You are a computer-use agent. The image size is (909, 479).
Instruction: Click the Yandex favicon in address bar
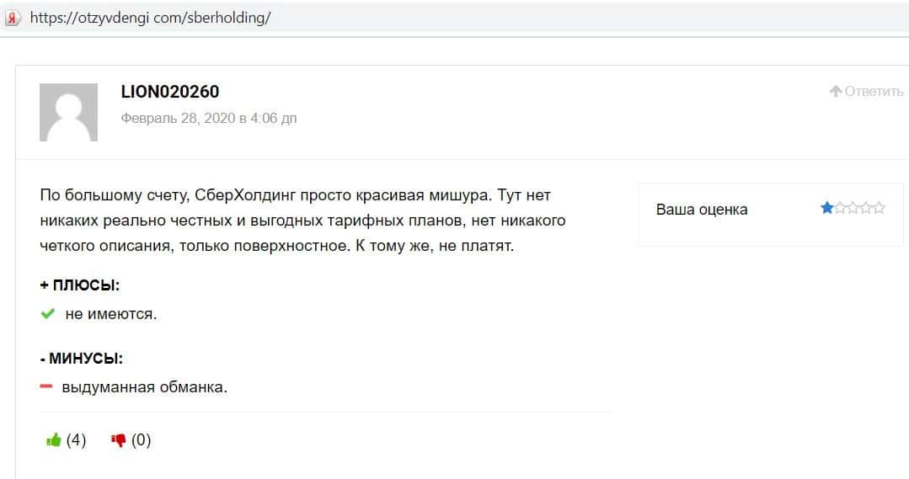(12, 18)
